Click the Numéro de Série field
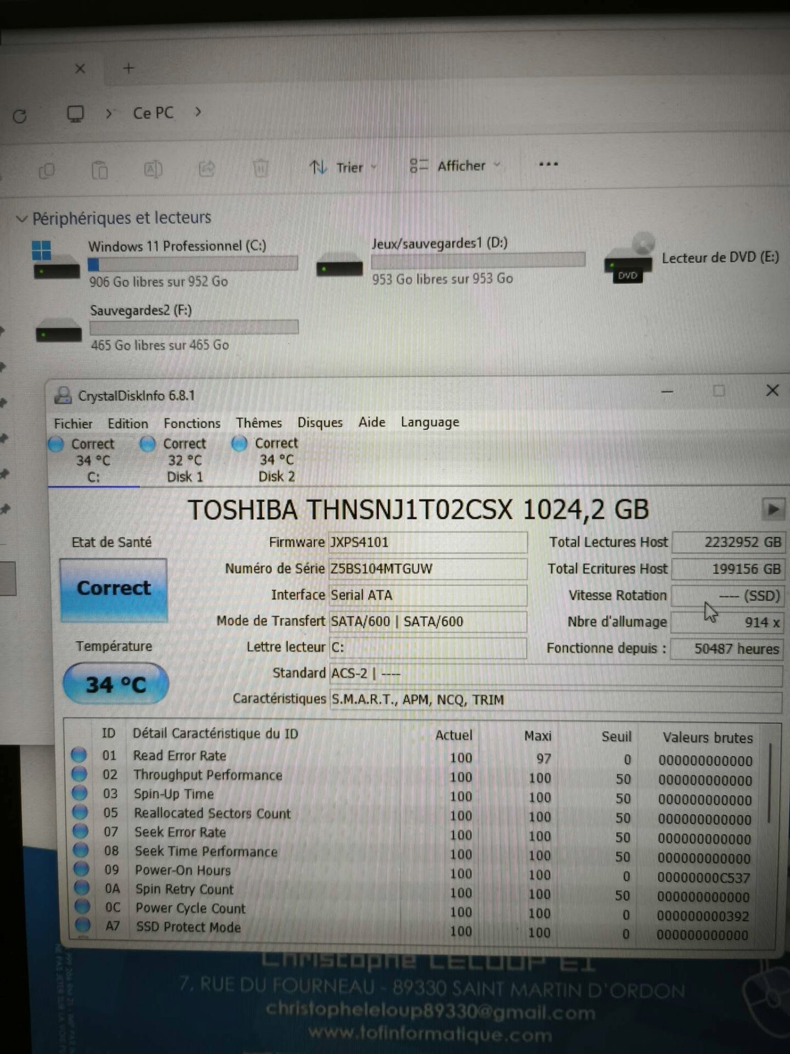This screenshot has height=1054, width=790. (x=427, y=569)
